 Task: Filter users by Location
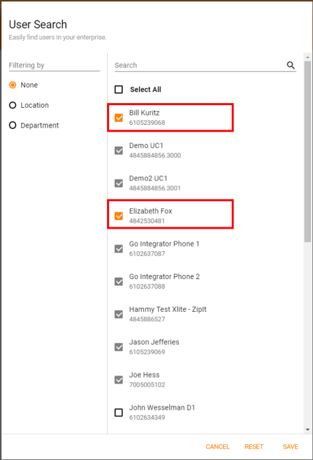click(12, 105)
